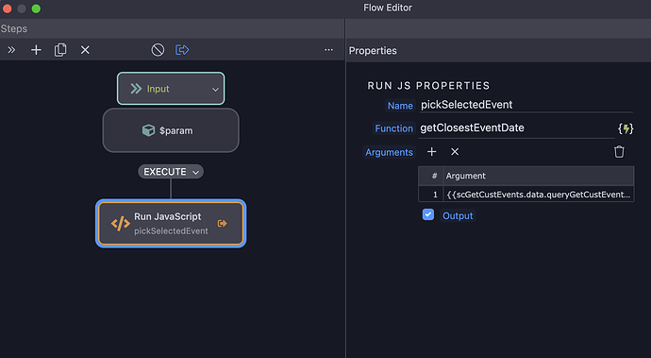This screenshot has height=358, width=651.
Task: Edit the Name field pickSelectedEvent
Action: click(x=526, y=105)
